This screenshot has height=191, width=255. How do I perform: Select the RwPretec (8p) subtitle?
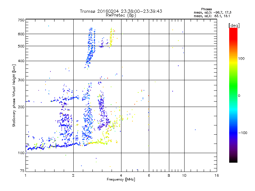(x=121, y=15)
